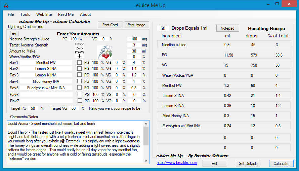Toggle zero PG/VG checkbox for Flav5 Eucalyptus
299x171 pixels.
(x=80, y=88)
